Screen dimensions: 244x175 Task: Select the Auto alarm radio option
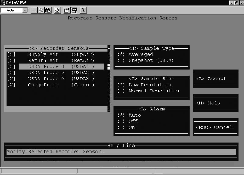tap(121, 115)
